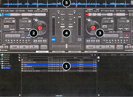Click the deck 2 Gain knob in the mixer
133x97 pixels.
(x=80, y=14)
